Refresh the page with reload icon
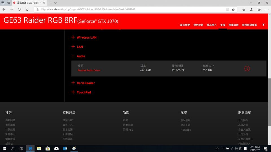 tap(19, 10)
